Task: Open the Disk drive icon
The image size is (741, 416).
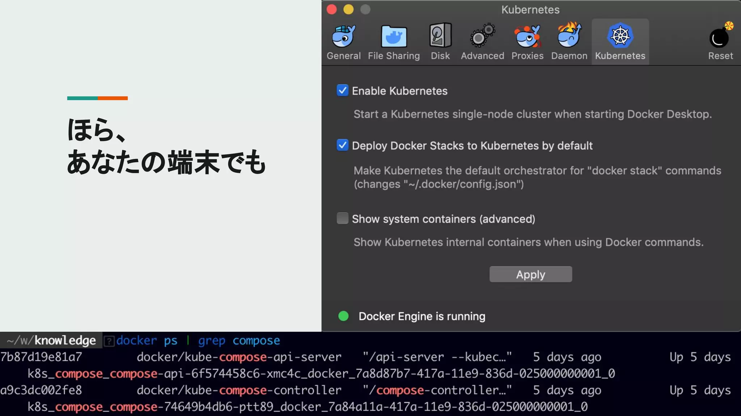Action: pos(440,35)
